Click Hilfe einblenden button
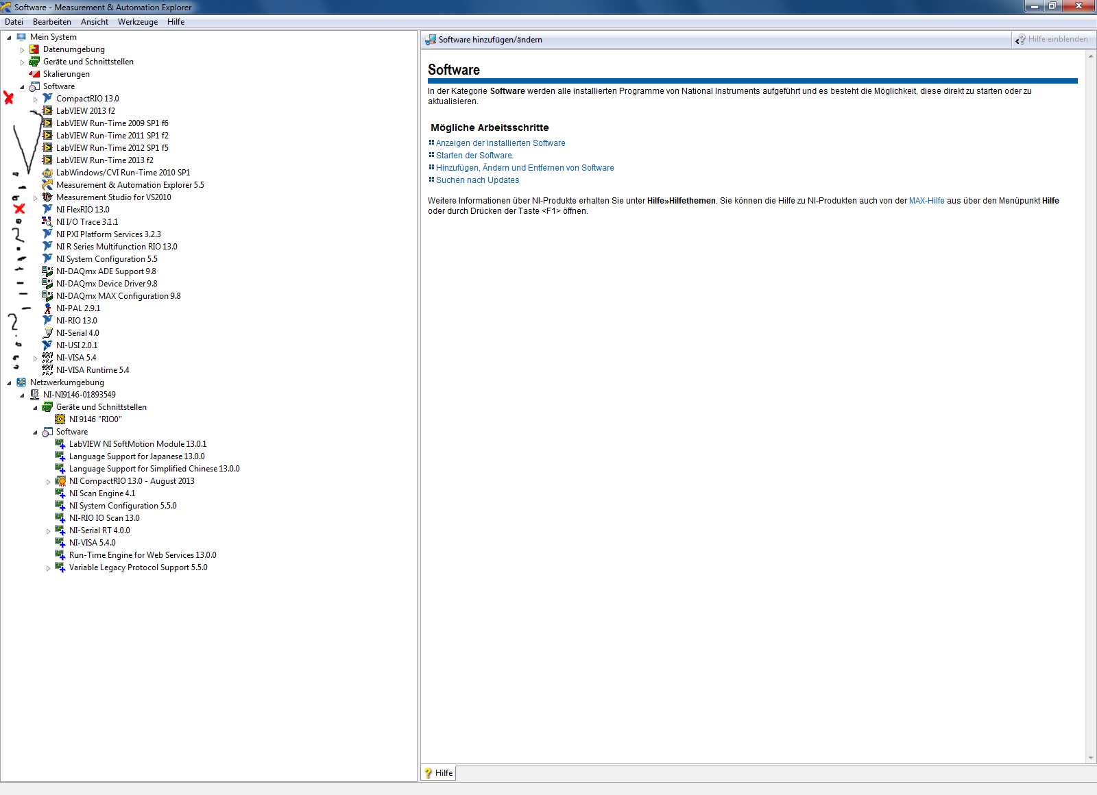 click(1052, 40)
